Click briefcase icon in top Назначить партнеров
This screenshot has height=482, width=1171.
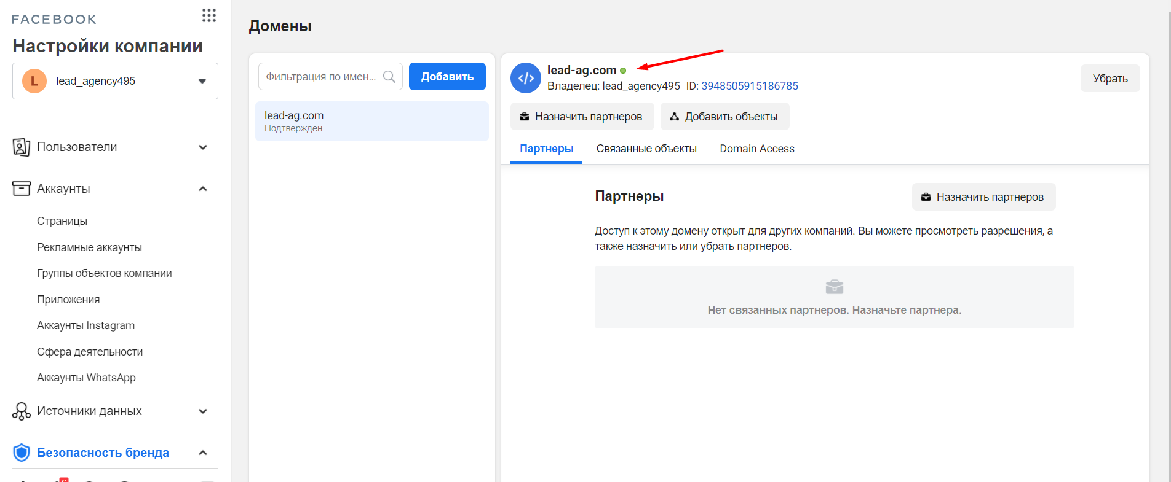(525, 117)
